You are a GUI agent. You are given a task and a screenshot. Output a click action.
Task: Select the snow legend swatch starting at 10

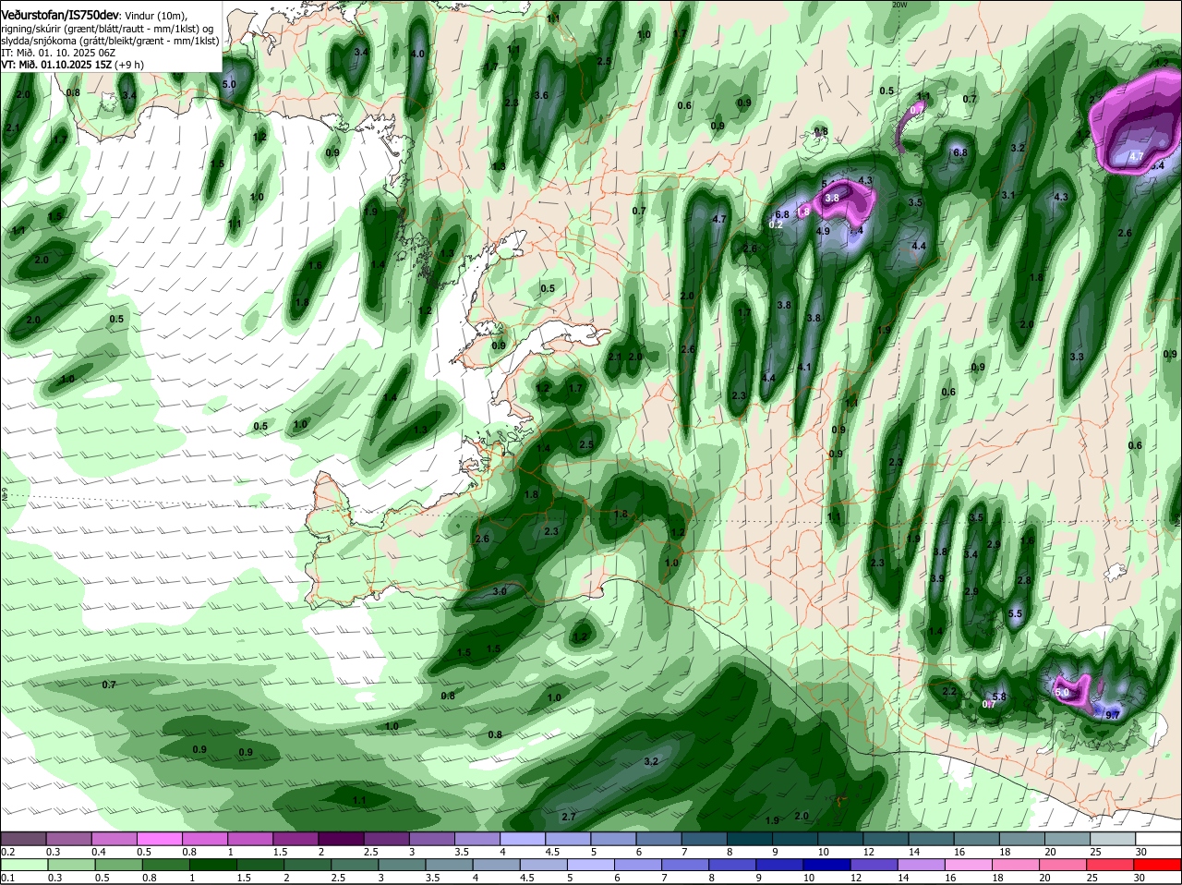tap(840, 838)
